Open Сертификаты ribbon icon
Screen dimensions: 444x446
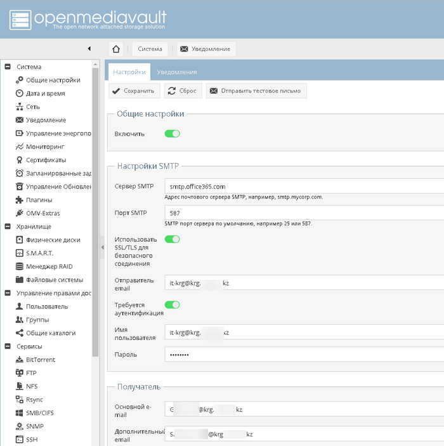[19, 160]
